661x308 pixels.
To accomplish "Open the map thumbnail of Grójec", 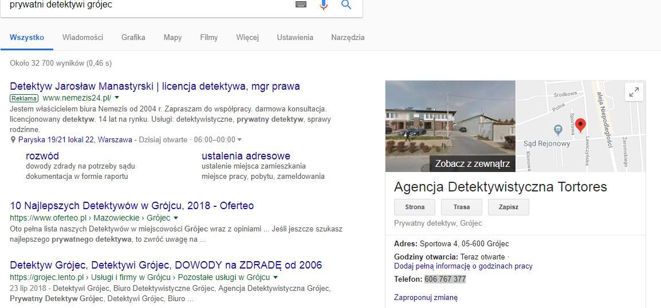I will click(580, 126).
